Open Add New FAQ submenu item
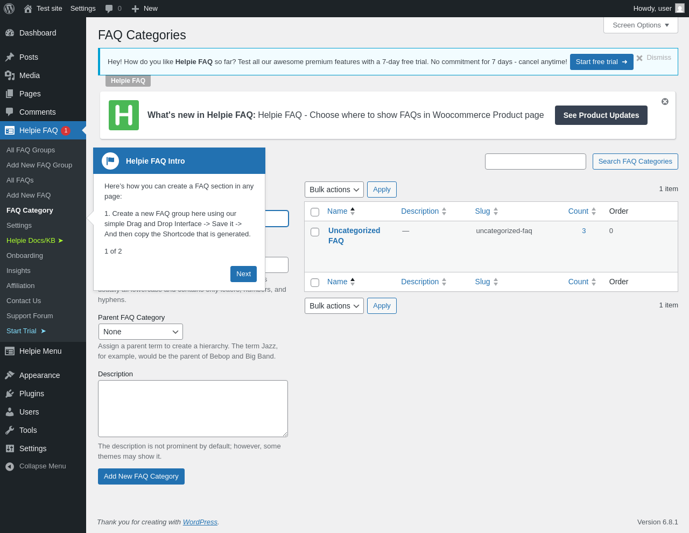Viewport: 689px width, 533px height. 29,195
